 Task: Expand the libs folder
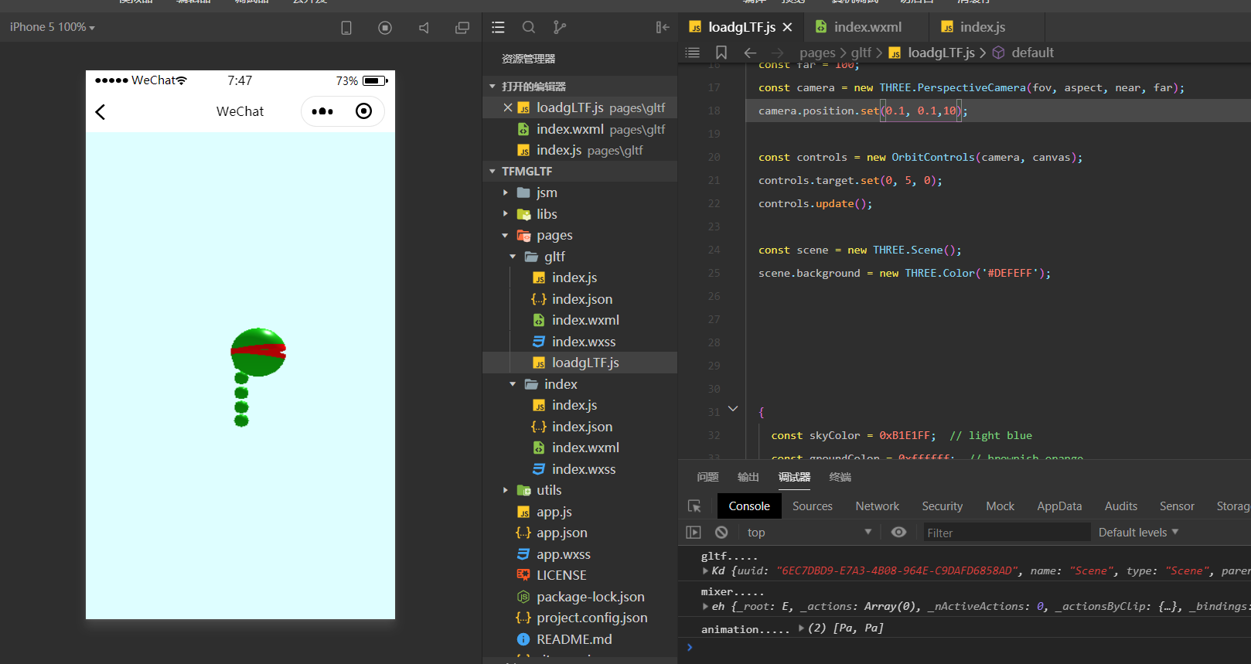pyautogui.click(x=506, y=214)
